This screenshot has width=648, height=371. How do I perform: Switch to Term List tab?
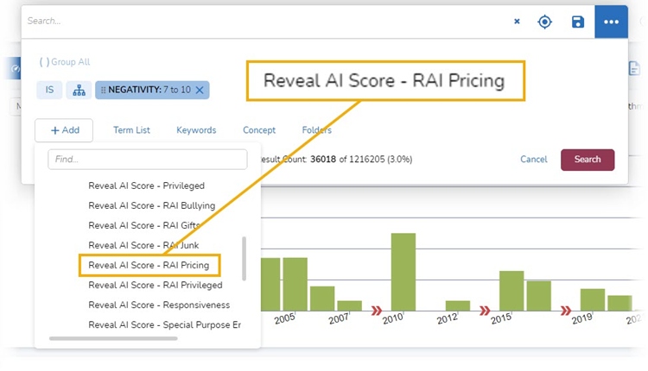[x=132, y=130]
